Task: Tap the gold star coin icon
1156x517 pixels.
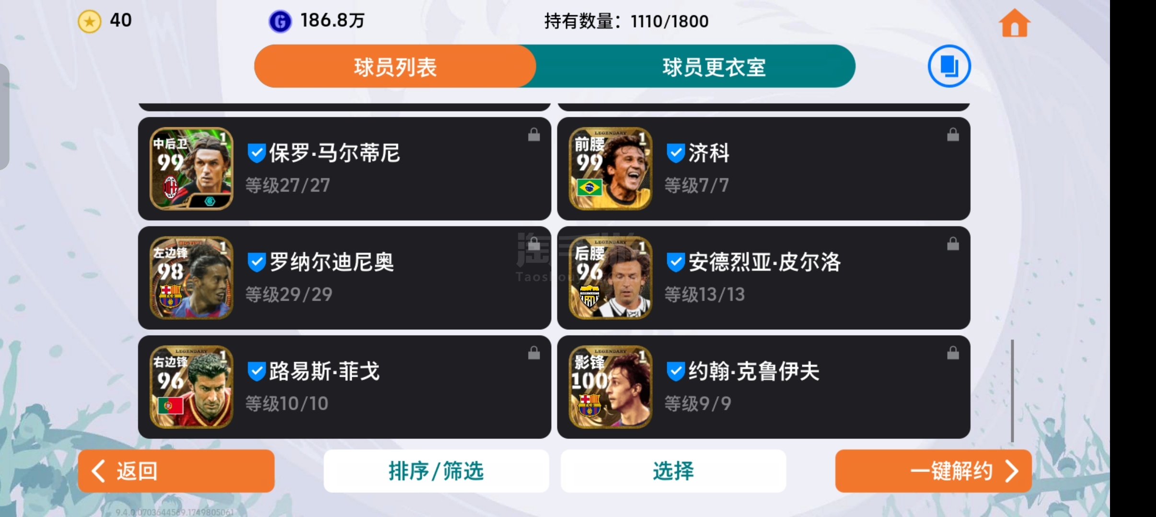Action: (89, 22)
